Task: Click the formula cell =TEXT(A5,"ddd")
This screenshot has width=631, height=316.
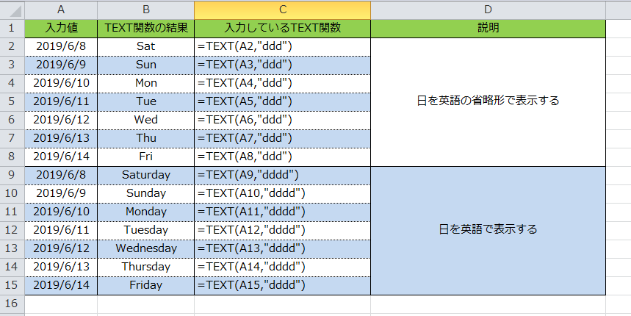Action: coord(282,101)
